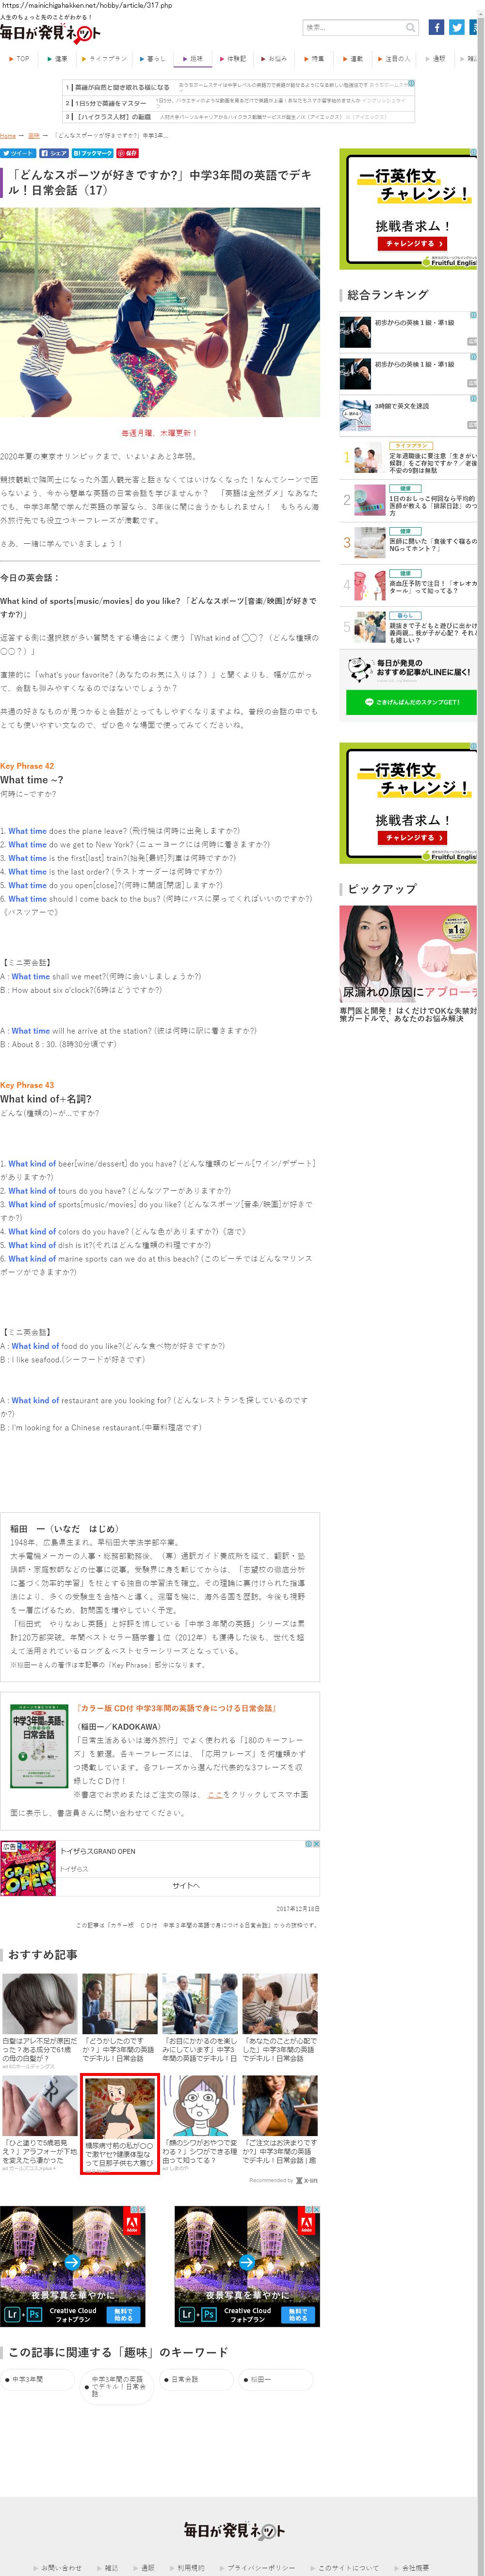Bookmark with the B!ブックマーク button
This screenshot has height=2576, width=485.
[x=93, y=153]
